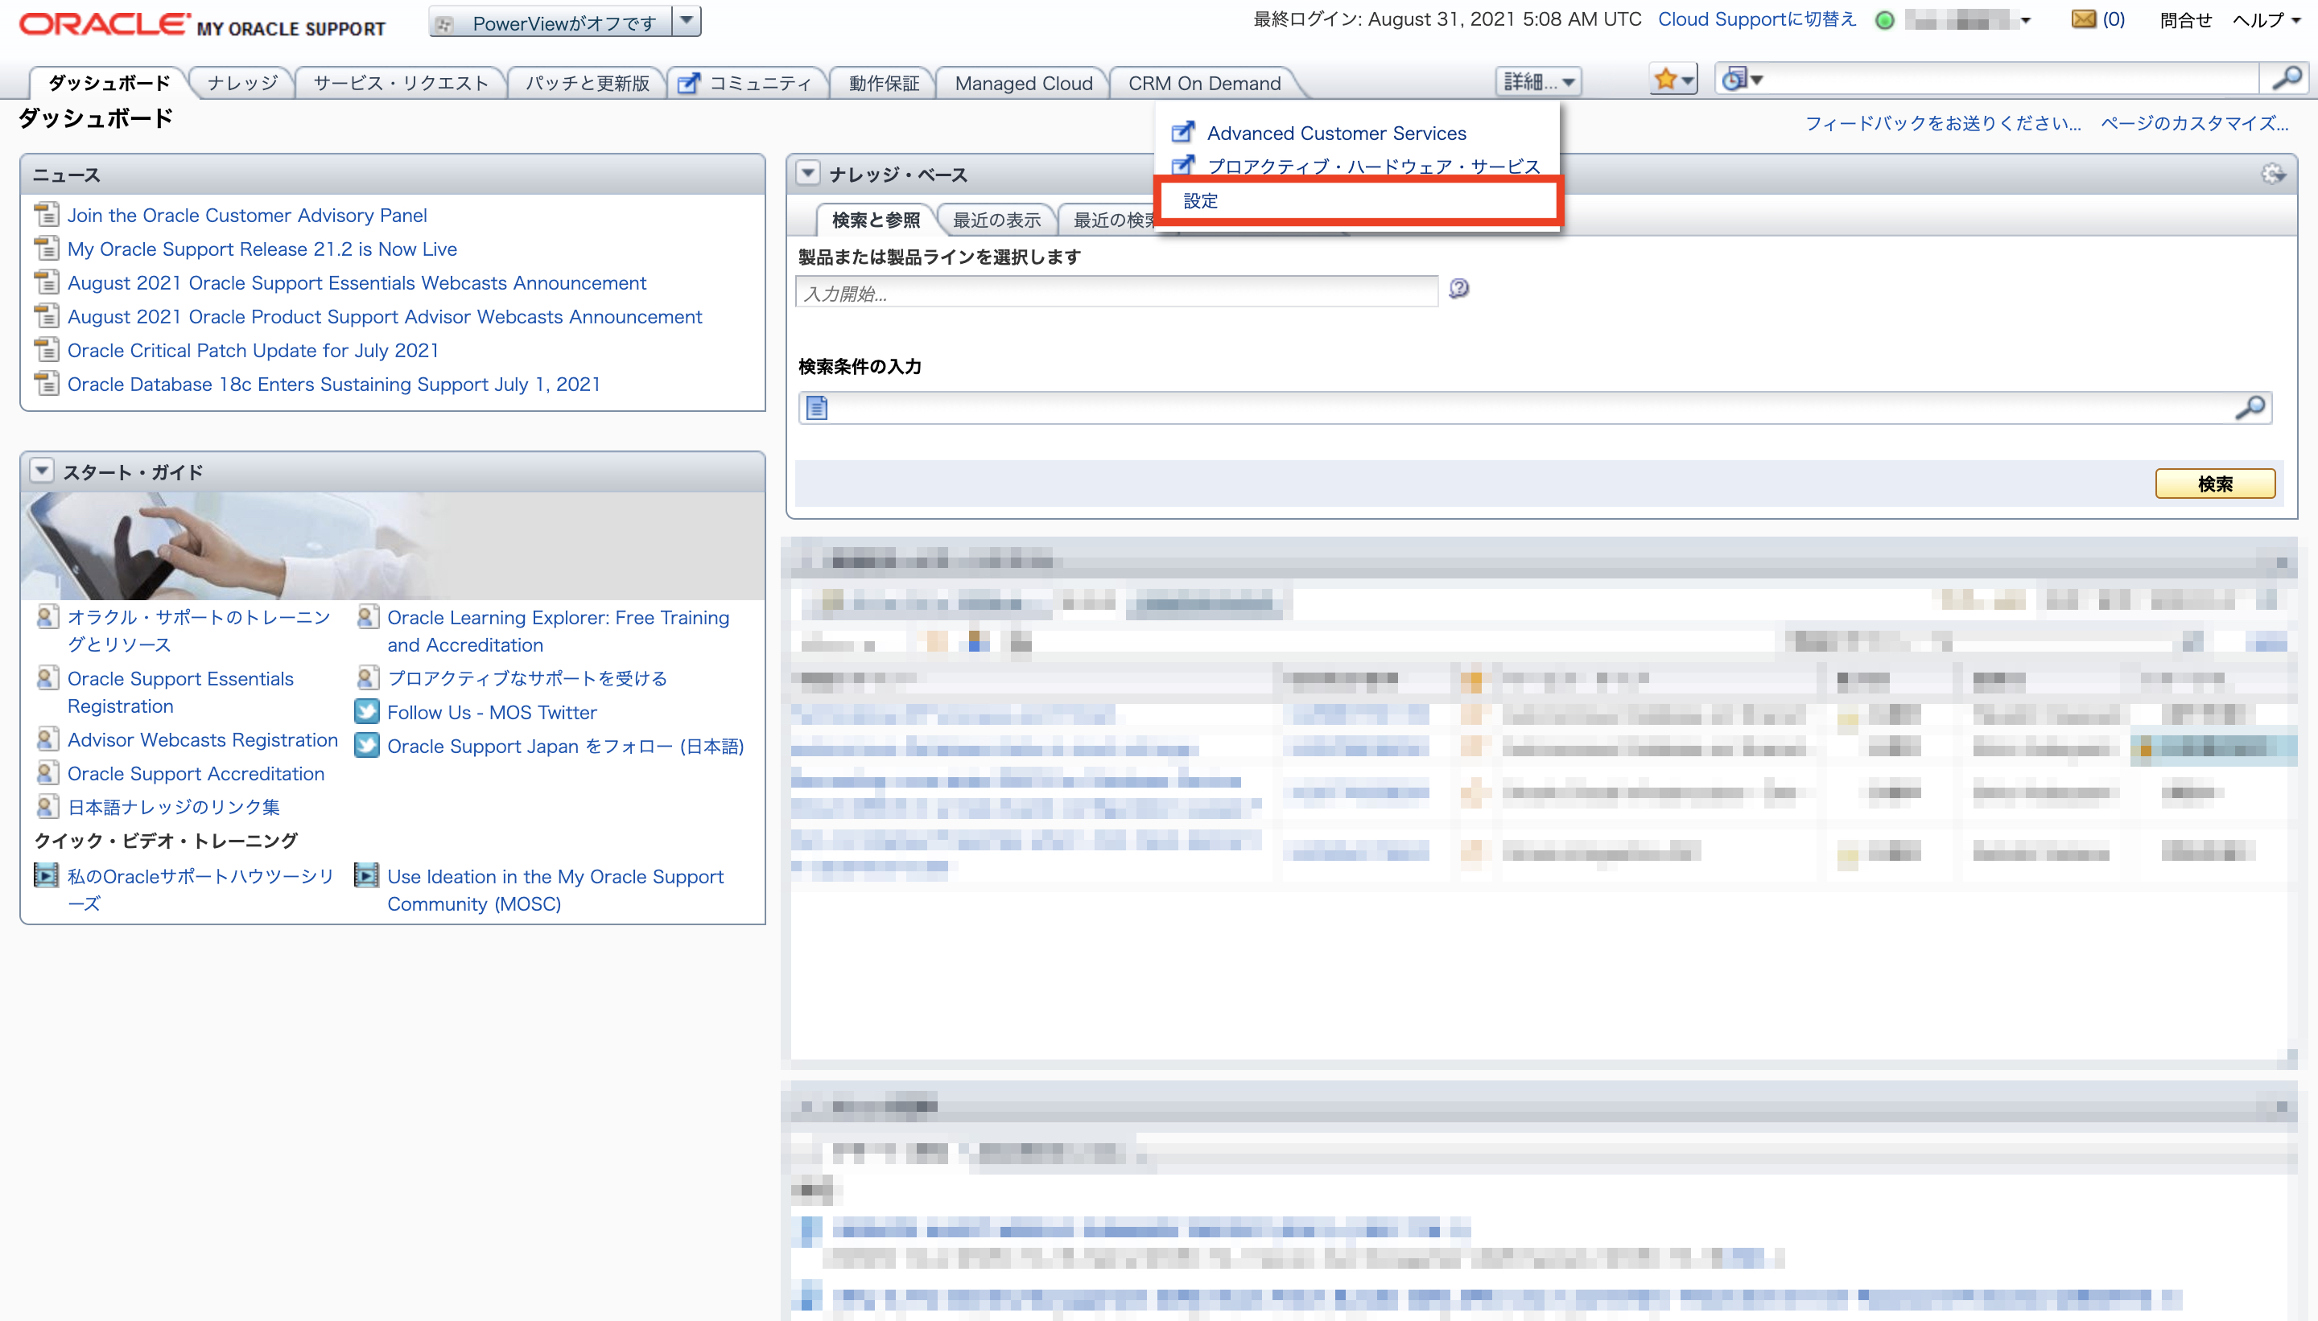Click magnifier icon in search criteria field
The image size is (2318, 1321).
pyautogui.click(x=2250, y=408)
